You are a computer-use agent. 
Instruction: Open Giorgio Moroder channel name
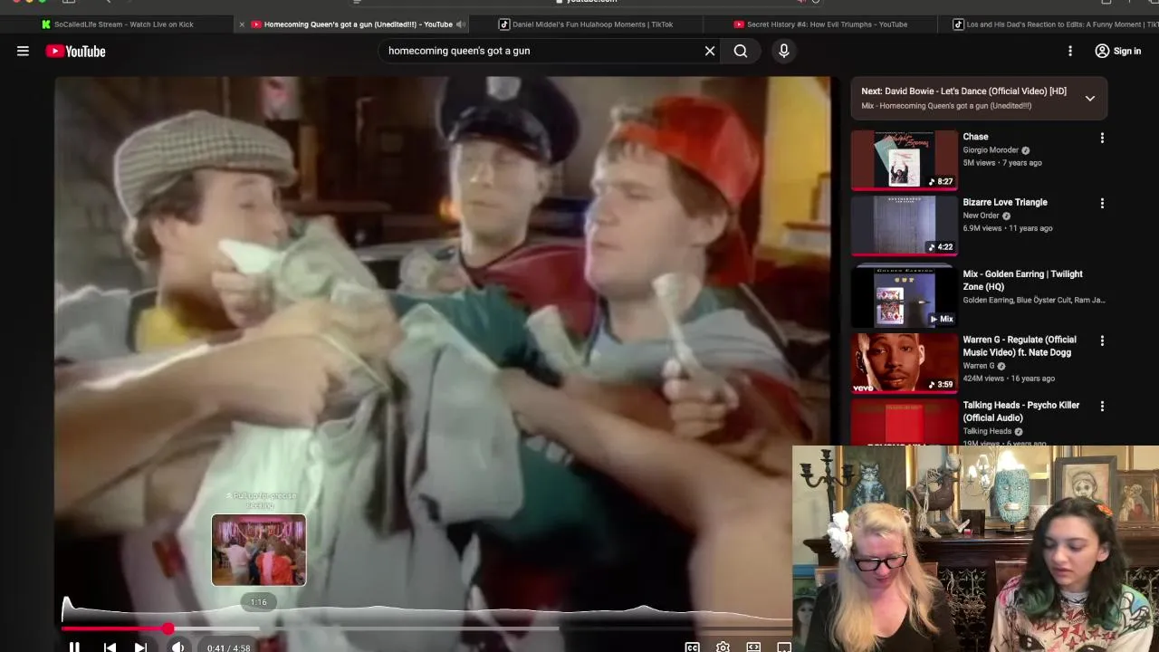[991, 150]
